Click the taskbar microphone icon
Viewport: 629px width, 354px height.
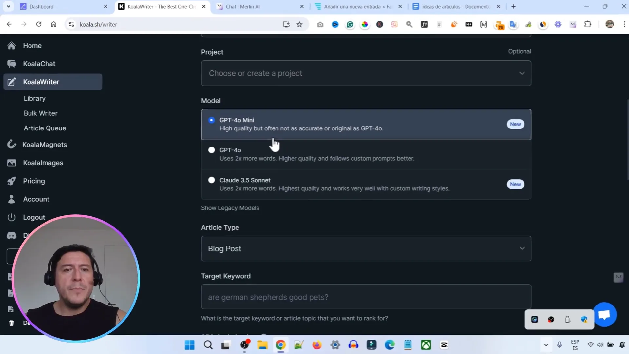tap(560, 345)
